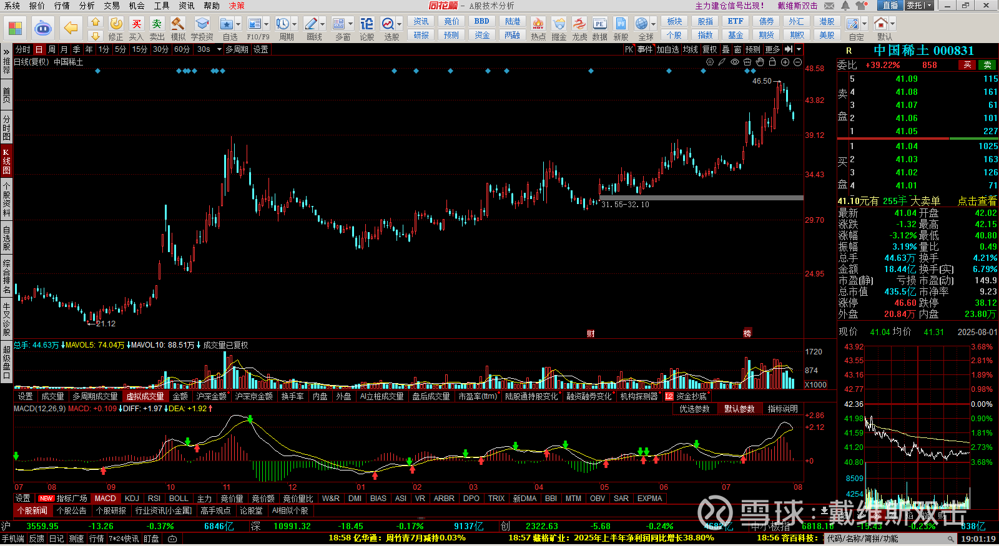999x546 pixels.
Task: Open the robot assistant icon
Action: point(42,28)
